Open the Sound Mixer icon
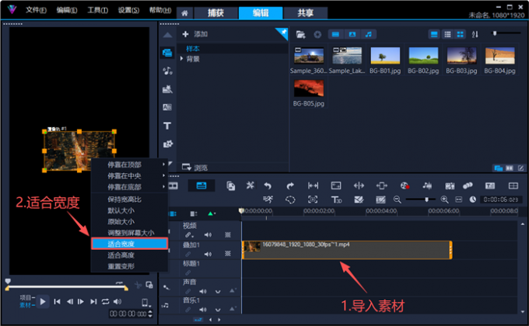The image size is (529, 326). coord(427,186)
